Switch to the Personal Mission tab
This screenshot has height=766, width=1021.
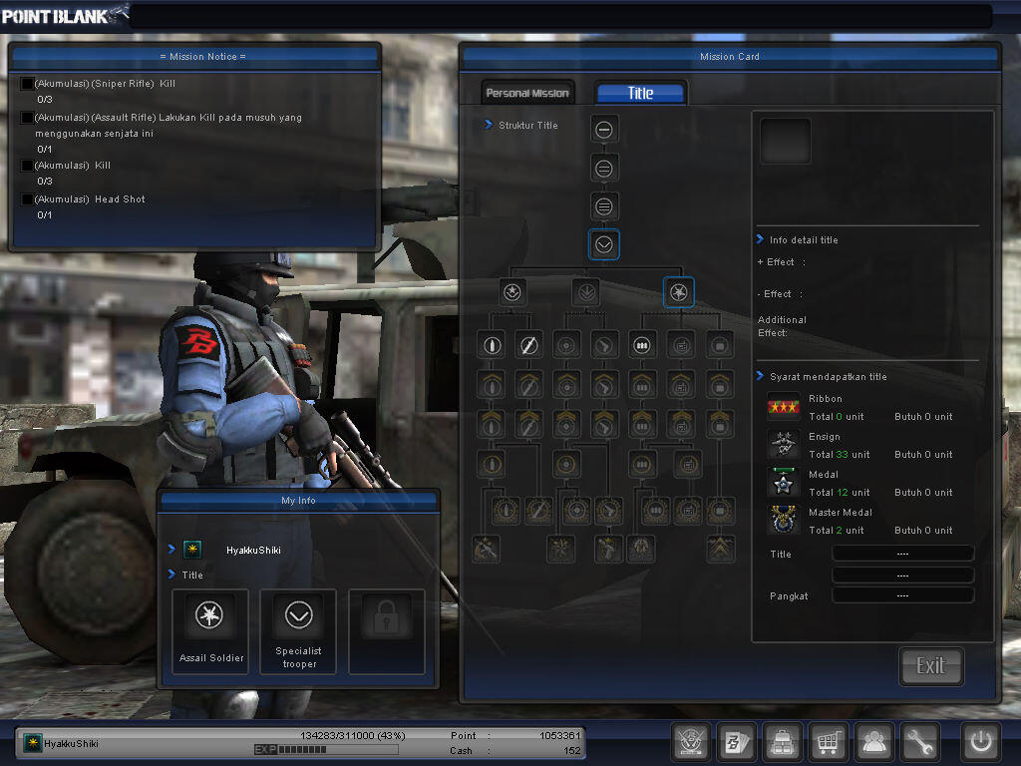tap(527, 93)
